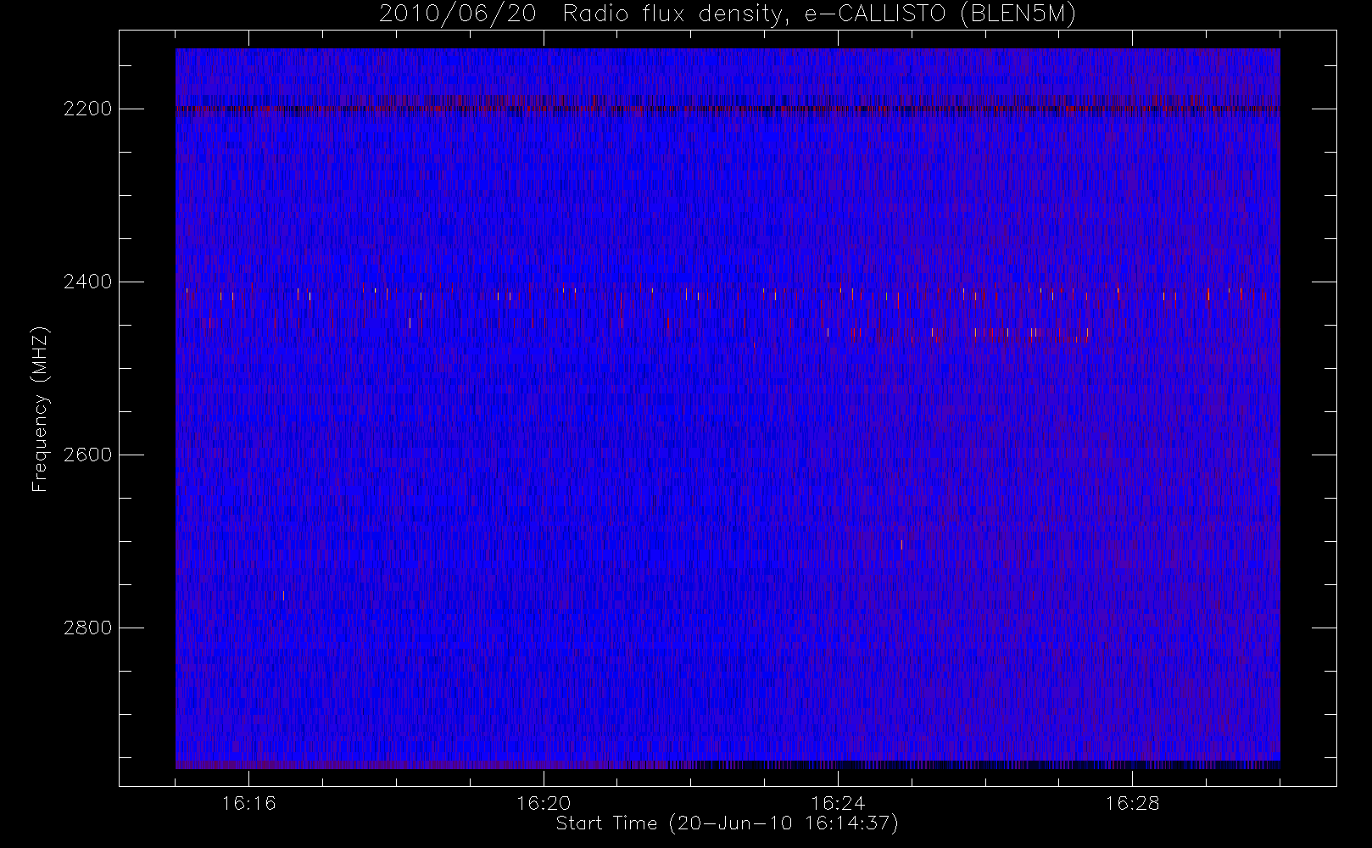Click the 'Start Time (20-Jun-10 16:14:37)' label
The width and height of the screenshot is (1372, 848).
[727, 823]
